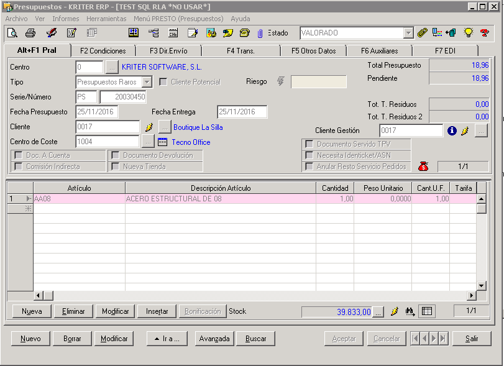Click the grid horizontal scrollbar left arrow
This screenshot has width=504, height=366.
39,295
